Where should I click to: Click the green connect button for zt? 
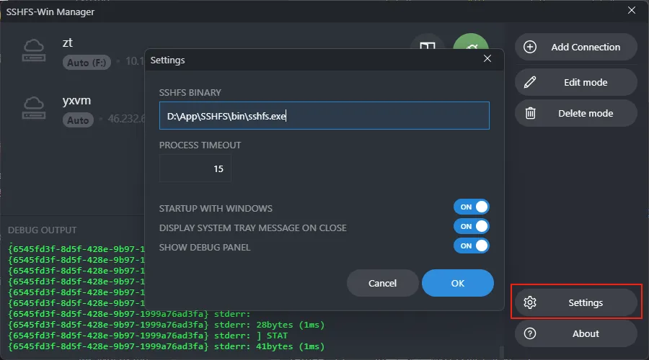[471, 46]
